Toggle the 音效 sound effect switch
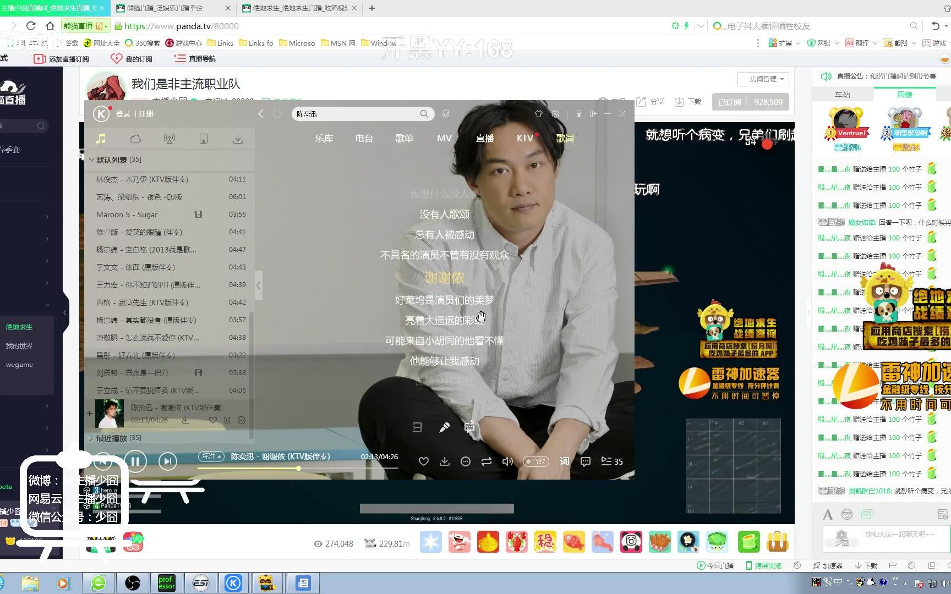Viewport: 951px width, 594px height. coord(536,461)
